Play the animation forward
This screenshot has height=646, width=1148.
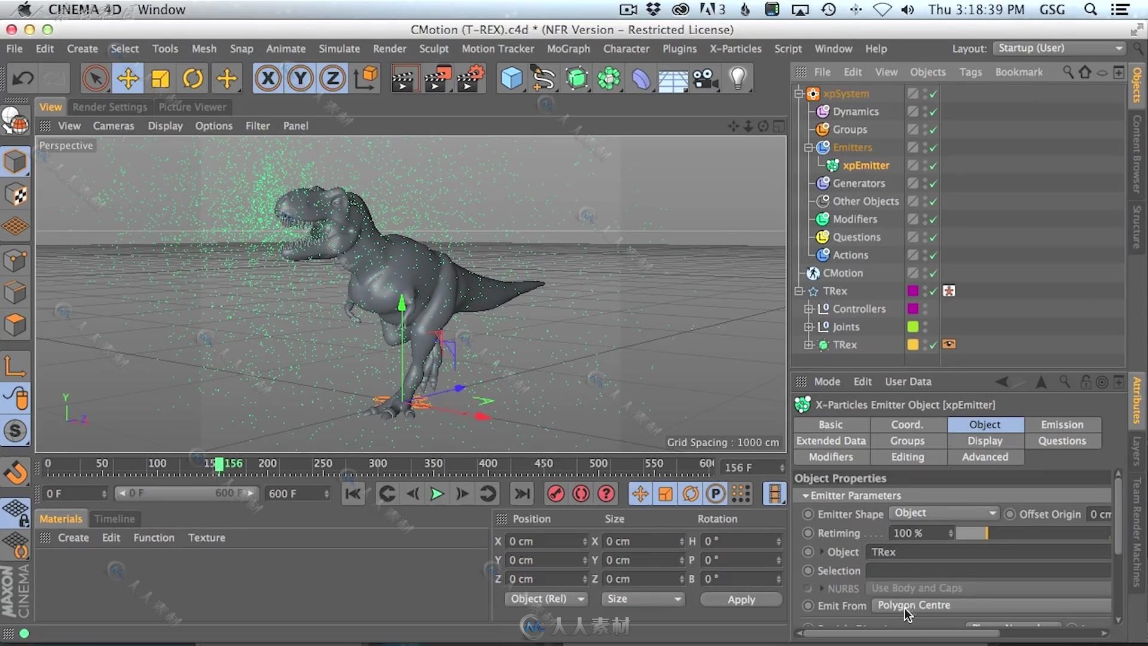point(437,493)
